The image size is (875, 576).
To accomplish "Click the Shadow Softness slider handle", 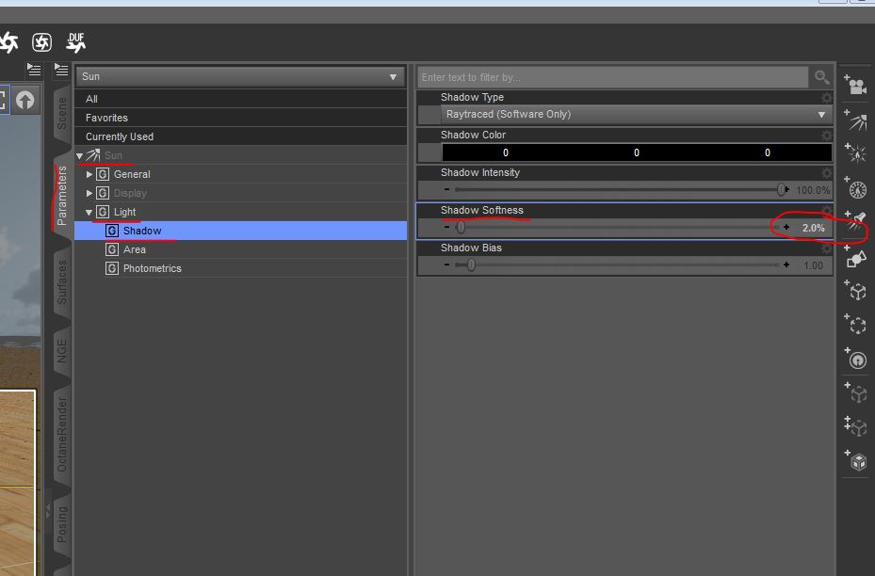I will (461, 228).
